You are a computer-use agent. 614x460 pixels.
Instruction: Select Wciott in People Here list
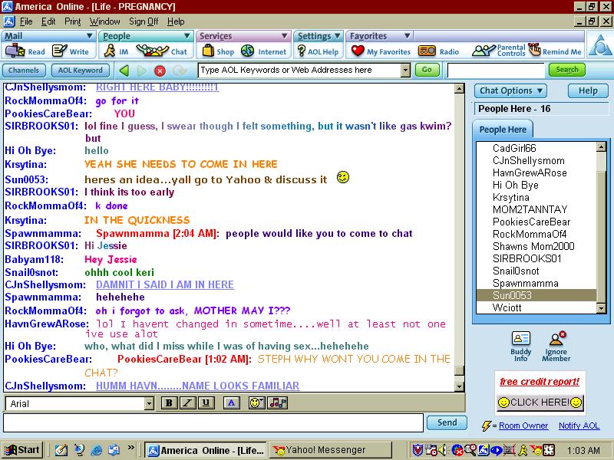click(536, 307)
